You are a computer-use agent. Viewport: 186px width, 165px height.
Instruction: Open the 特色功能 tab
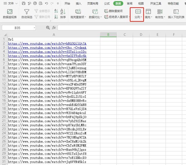point(173,3)
